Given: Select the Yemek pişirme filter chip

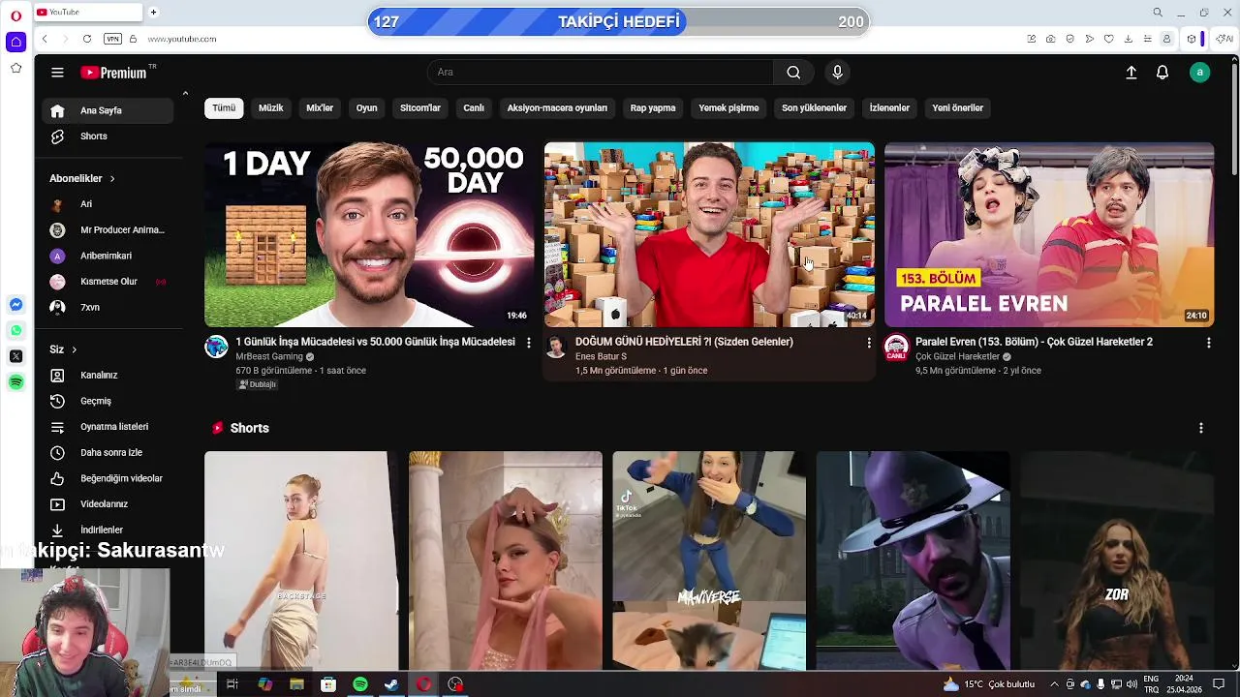Looking at the screenshot, I should pos(728,107).
